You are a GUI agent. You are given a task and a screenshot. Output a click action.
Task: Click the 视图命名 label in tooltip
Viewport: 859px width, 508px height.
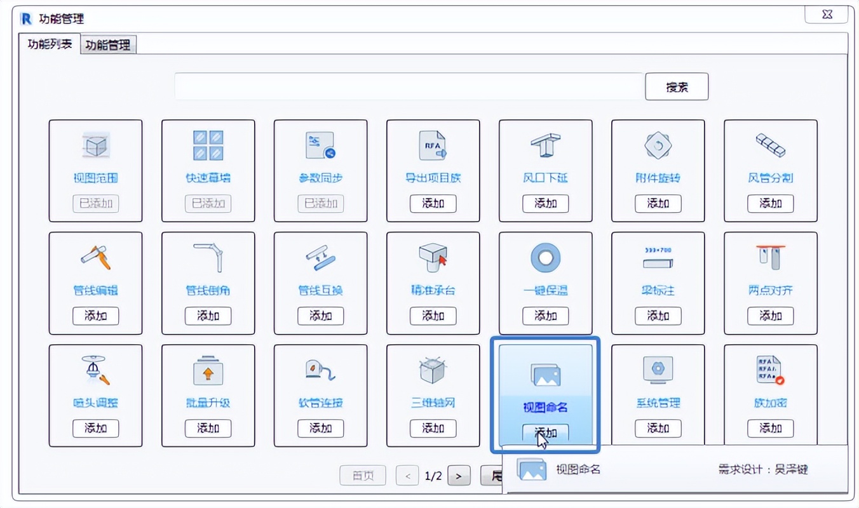pos(578,469)
